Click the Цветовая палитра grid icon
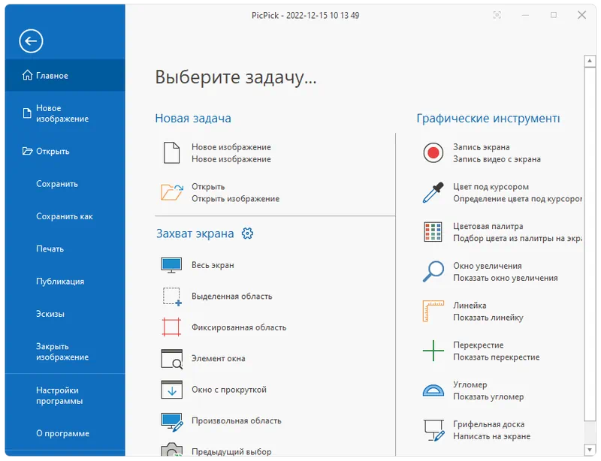 (x=433, y=232)
